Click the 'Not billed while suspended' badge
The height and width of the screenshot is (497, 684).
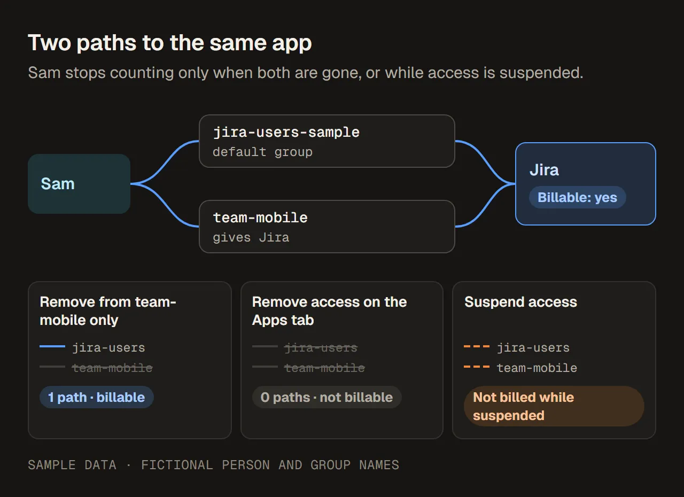point(554,406)
